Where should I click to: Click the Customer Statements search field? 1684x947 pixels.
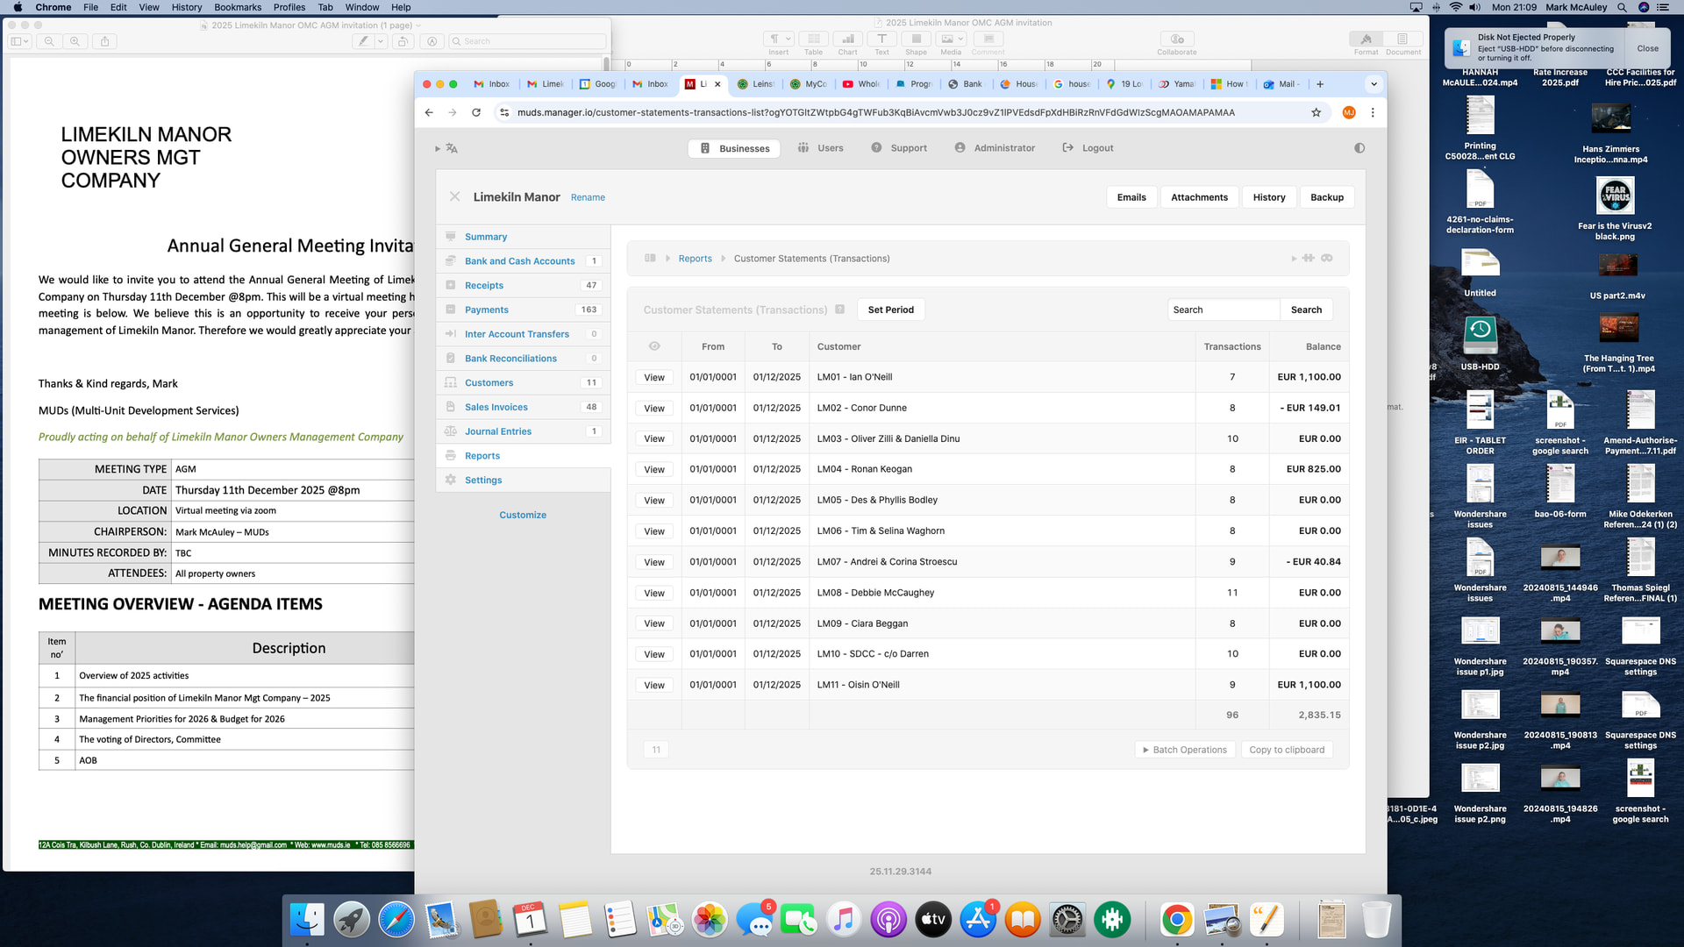1223,310
